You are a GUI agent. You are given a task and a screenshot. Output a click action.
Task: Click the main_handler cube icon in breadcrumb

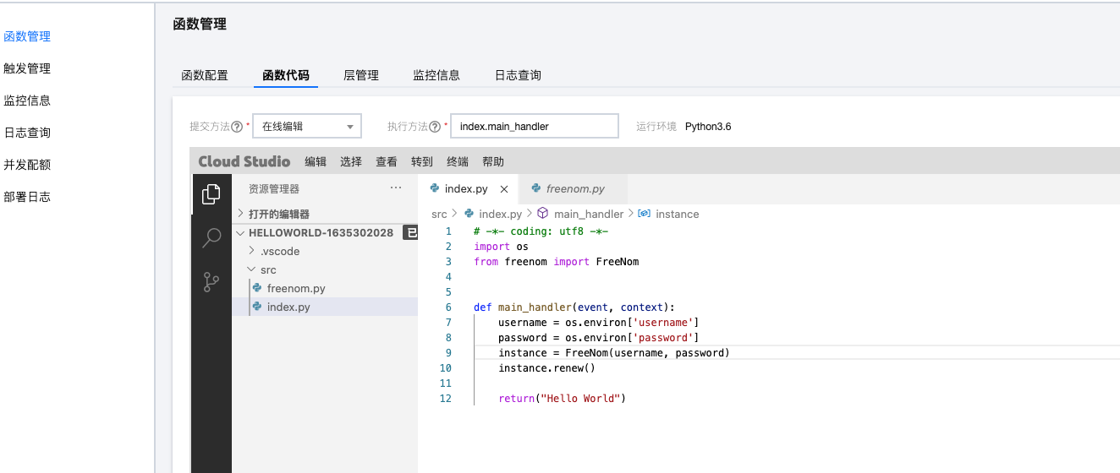click(543, 215)
